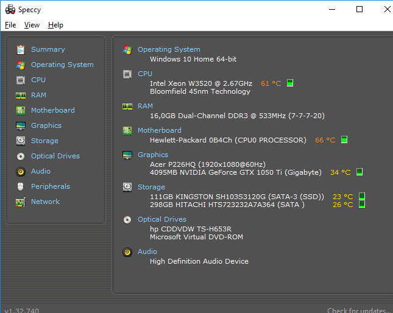Click Intel Xeon W3520 @ 2.67GHz text
393x313 pixels.
pyautogui.click(x=201, y=83)
